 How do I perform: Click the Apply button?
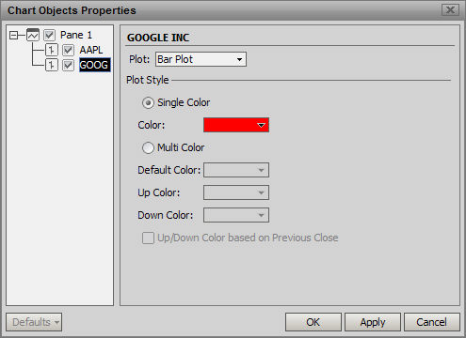point(373,322)
